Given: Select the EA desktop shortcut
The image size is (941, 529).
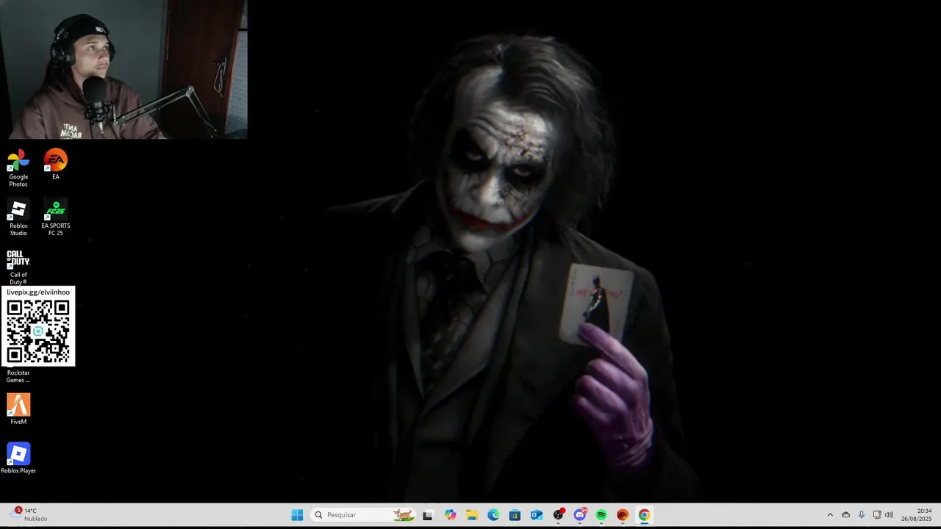Looking at the screenshot, I should pos(55,165).
